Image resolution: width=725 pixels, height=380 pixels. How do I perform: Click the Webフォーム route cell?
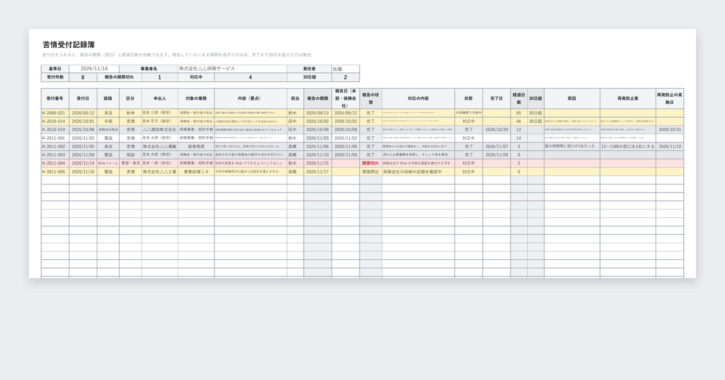pos(108,163)
